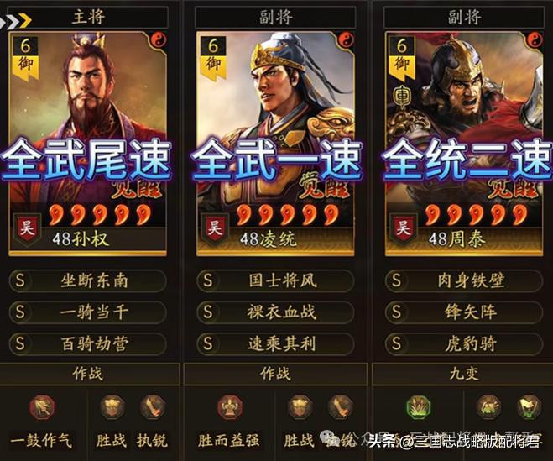Tap the 胜战 icon under 凌统
Image resolution: width=553 pixels, height=461 pixels.
click(x=300, y=407)
